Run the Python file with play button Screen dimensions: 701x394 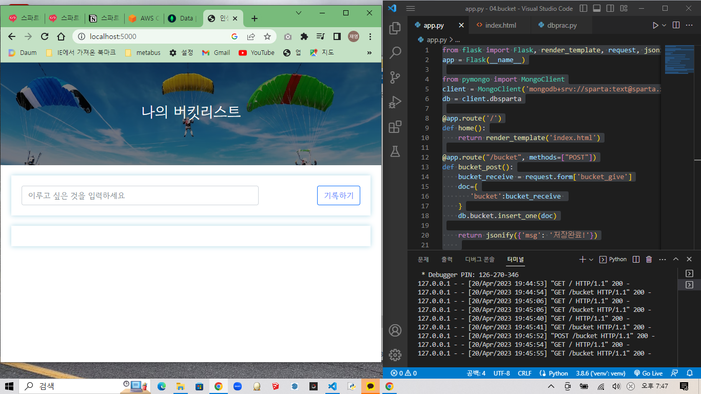point(655,25)
